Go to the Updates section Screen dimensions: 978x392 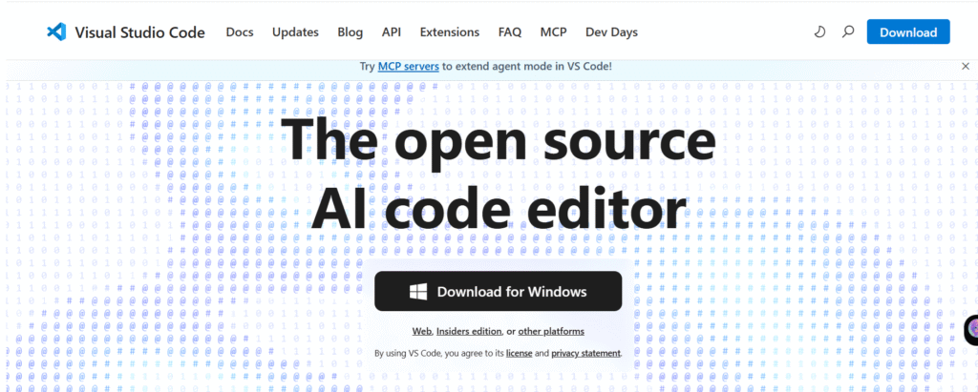295,31
